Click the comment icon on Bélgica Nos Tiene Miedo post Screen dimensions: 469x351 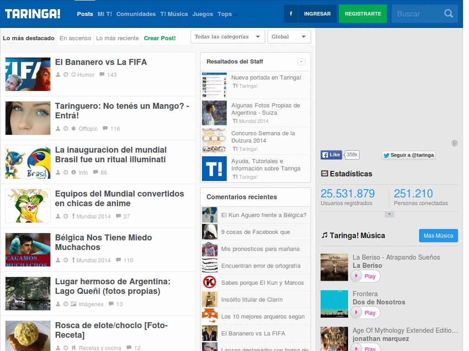119,260
